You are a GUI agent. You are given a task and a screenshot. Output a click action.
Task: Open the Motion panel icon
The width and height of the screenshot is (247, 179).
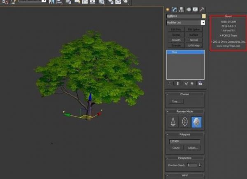188,9
